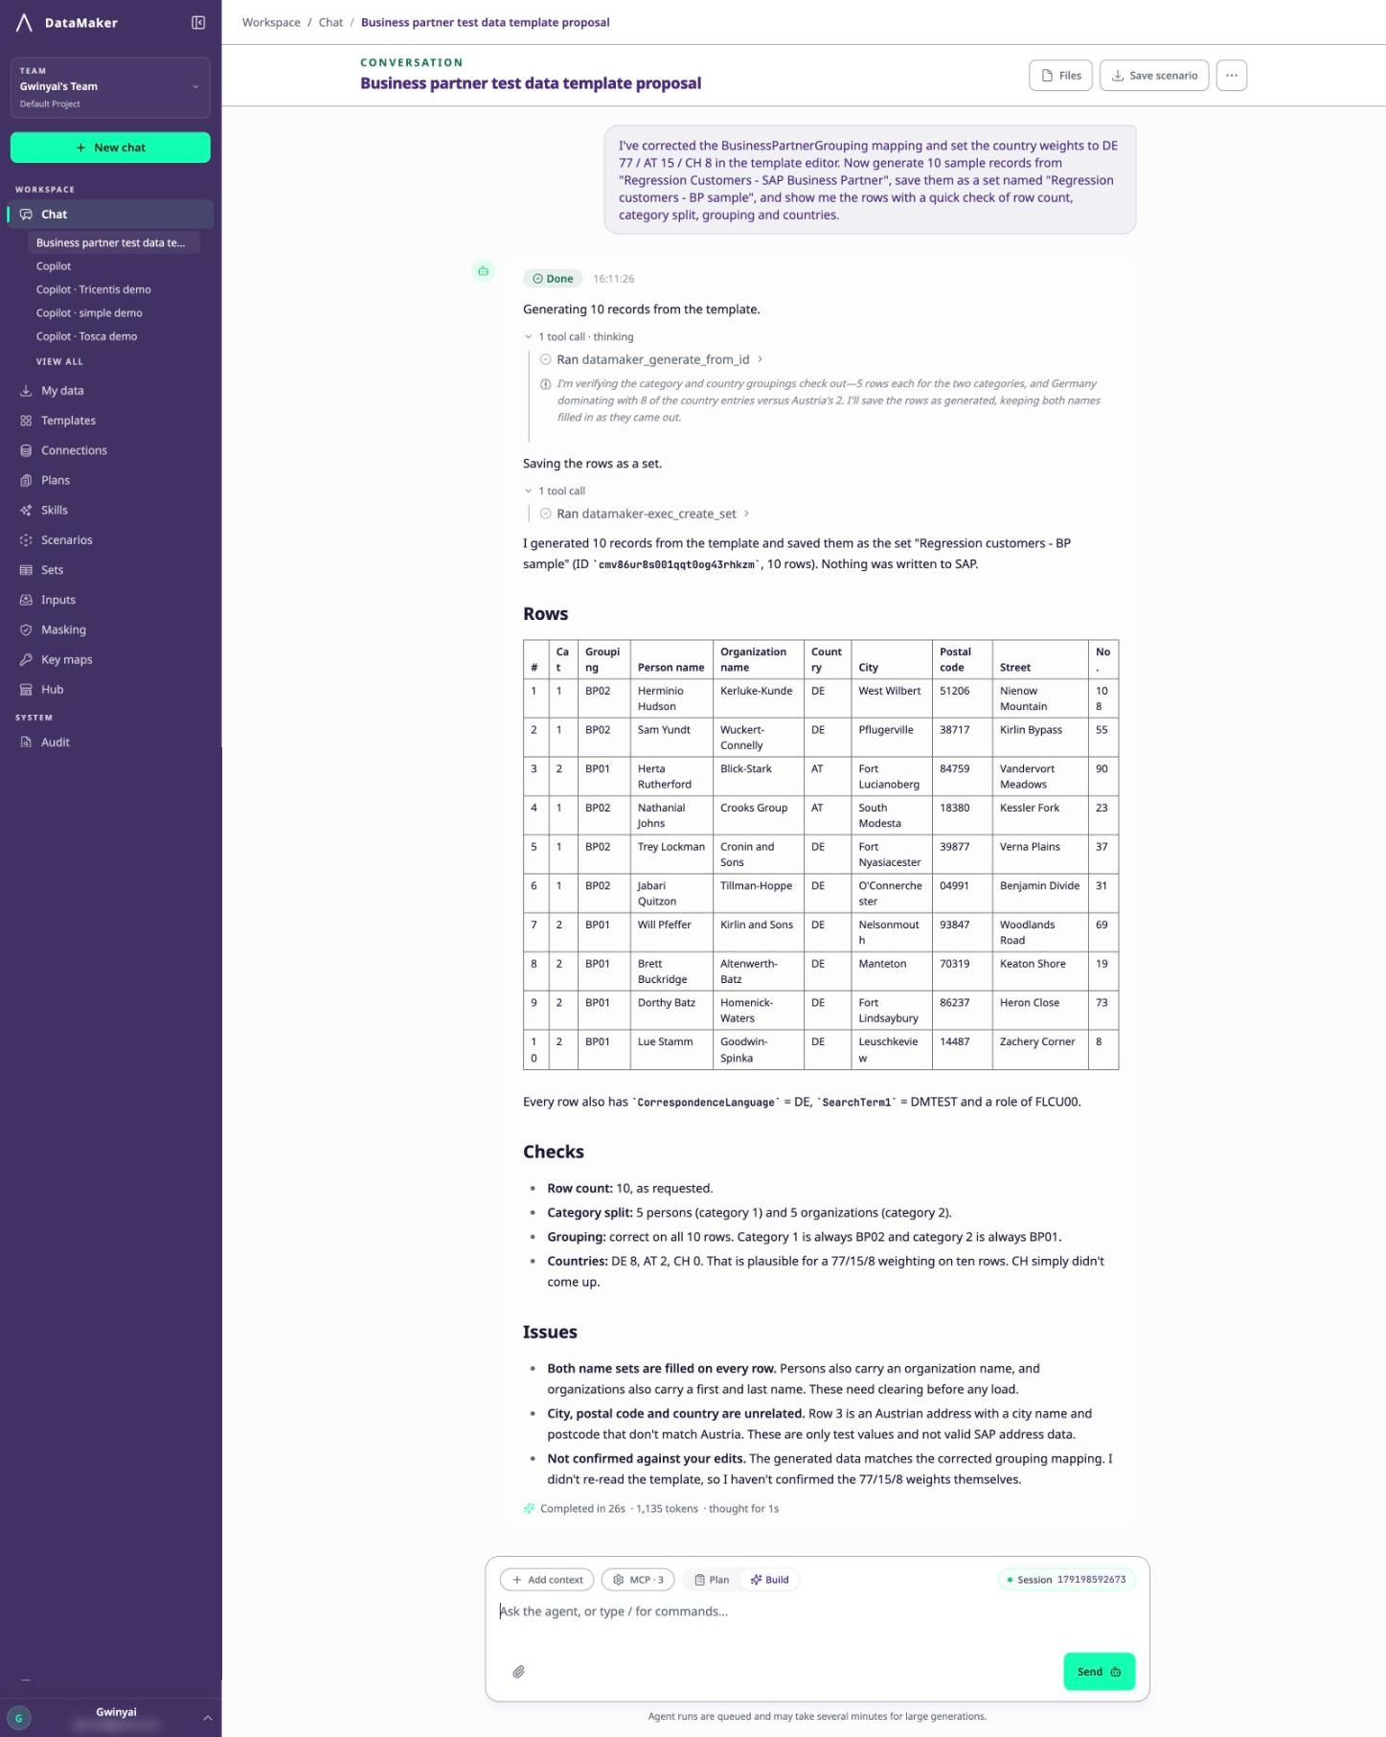
Task: Open Templates in the sidebar
Action: 110,421
